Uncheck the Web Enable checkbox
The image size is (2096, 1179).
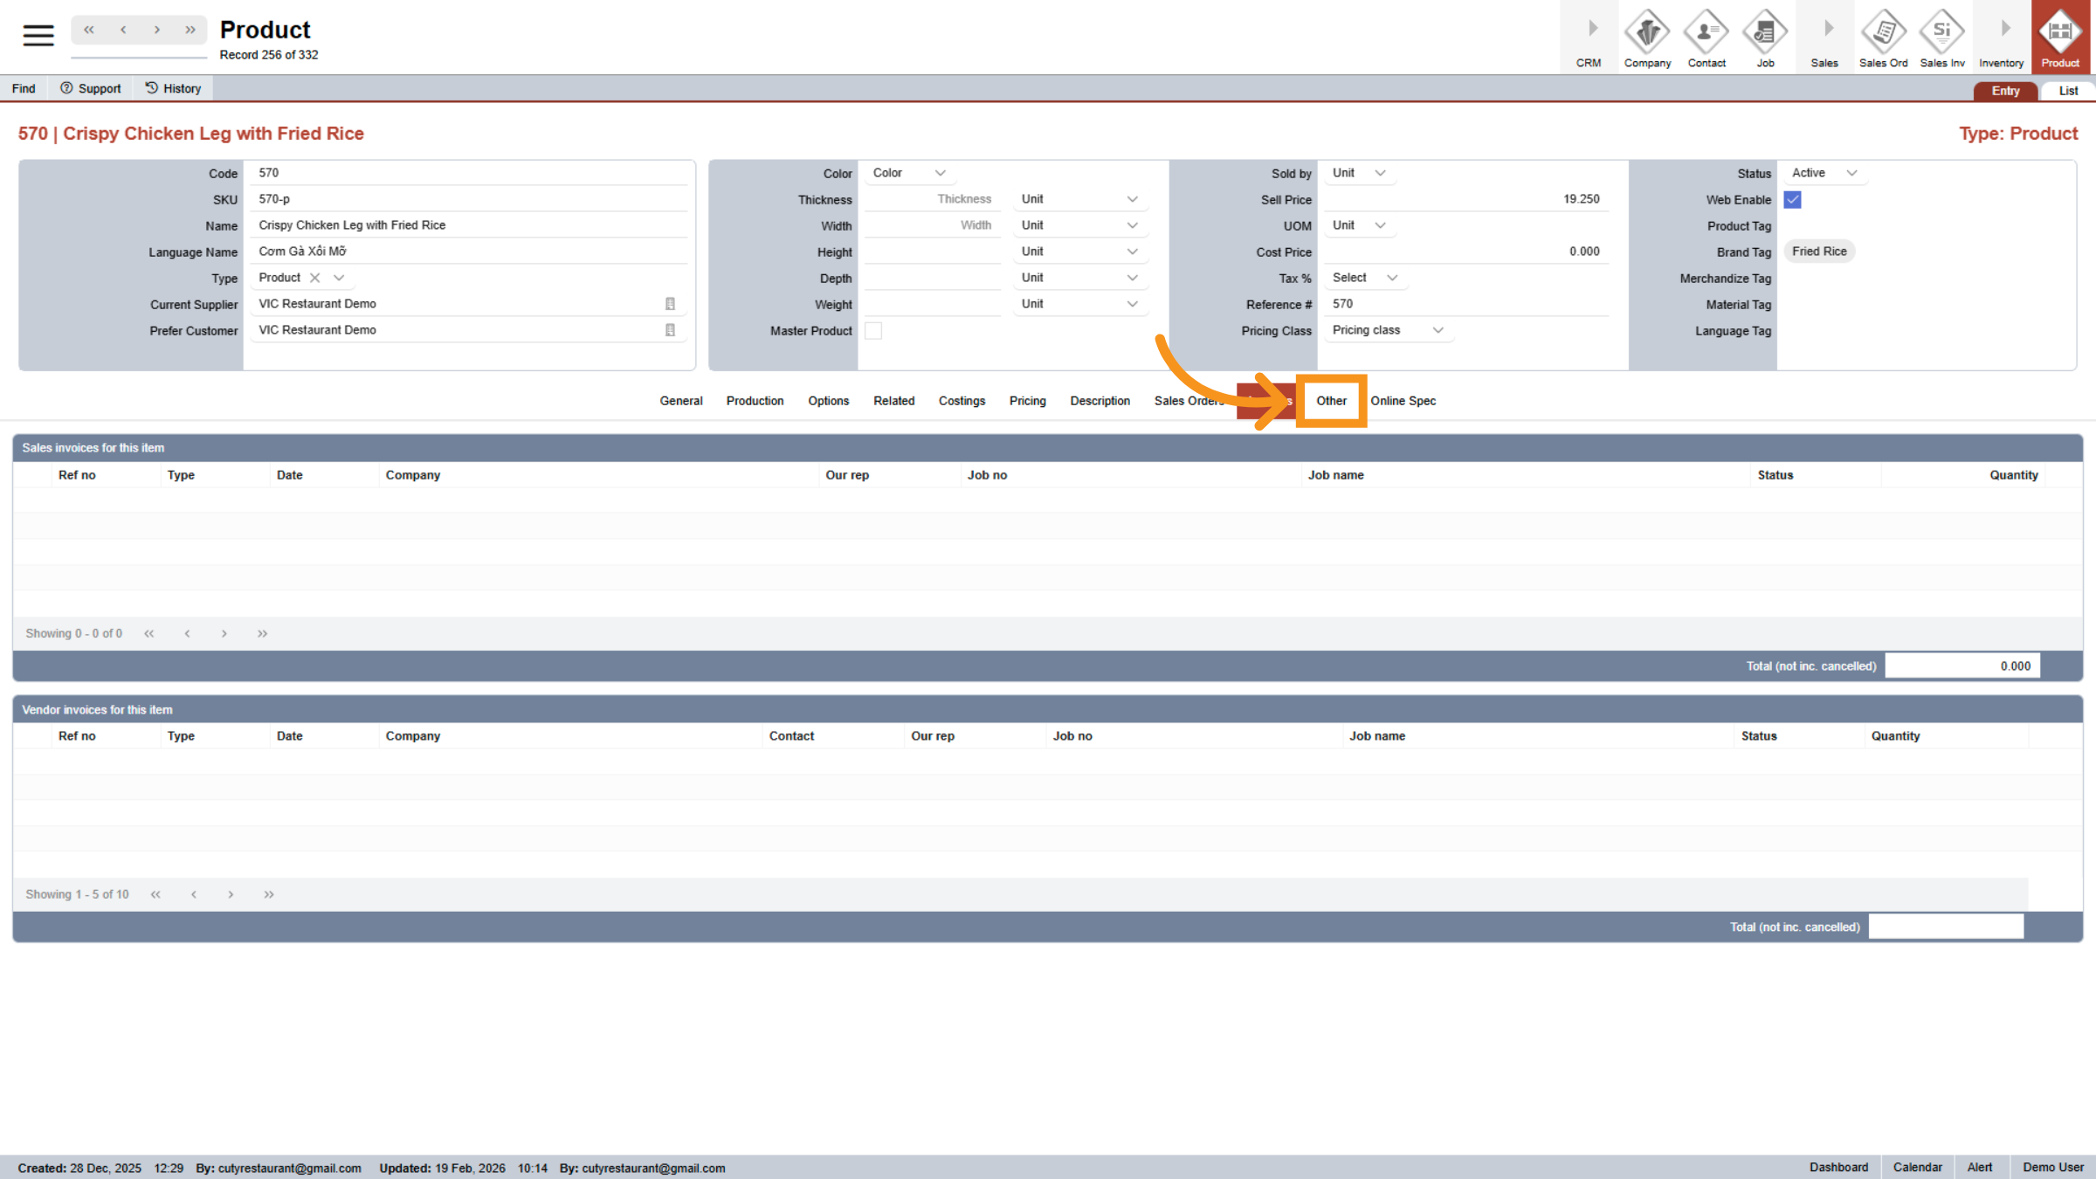tap(1793, 200)
